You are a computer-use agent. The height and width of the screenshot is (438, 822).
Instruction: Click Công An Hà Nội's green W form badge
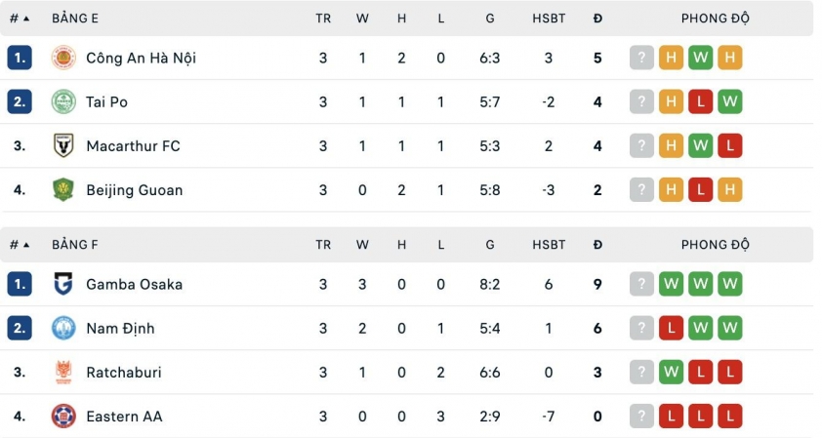click(700, 58)
